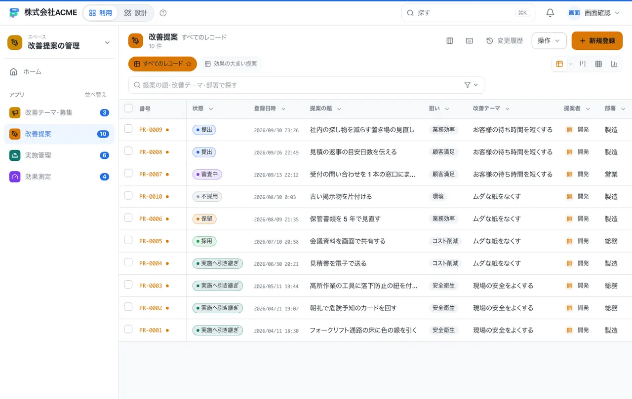Click the 新規登録 button
This screenshot has width=632, height=399.
pos(597,41)
